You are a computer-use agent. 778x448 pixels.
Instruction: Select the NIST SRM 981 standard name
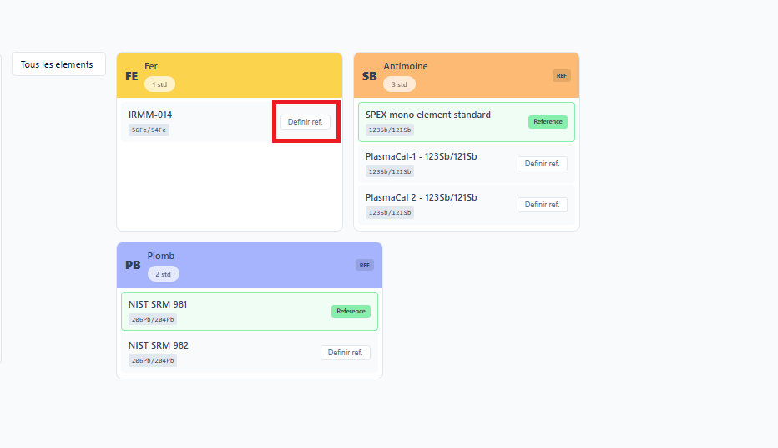point(158,304)
